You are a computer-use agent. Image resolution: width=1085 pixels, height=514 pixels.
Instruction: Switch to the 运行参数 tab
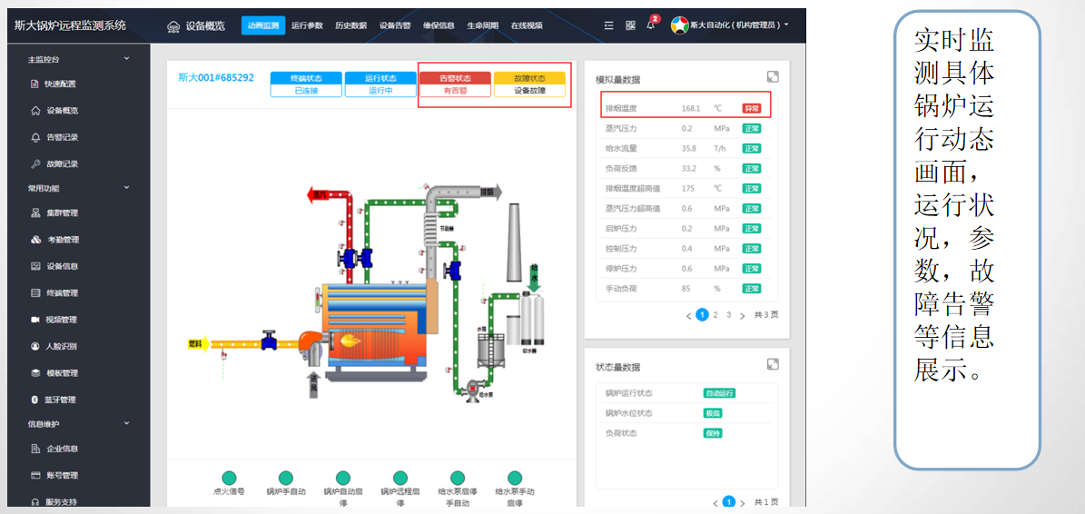307,25
